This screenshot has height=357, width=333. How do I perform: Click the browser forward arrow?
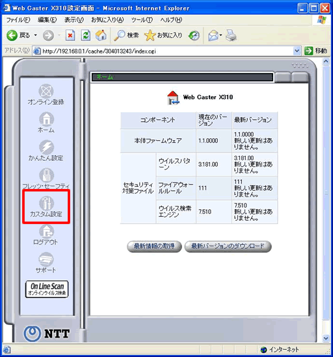pos(48,36)
